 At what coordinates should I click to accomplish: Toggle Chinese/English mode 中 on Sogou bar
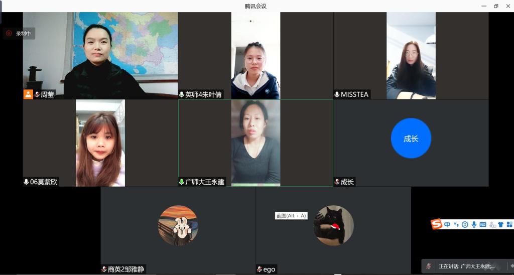click(447, 225)
